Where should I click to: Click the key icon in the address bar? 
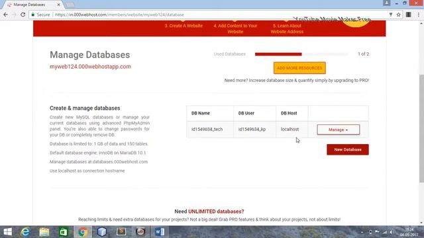391,15
